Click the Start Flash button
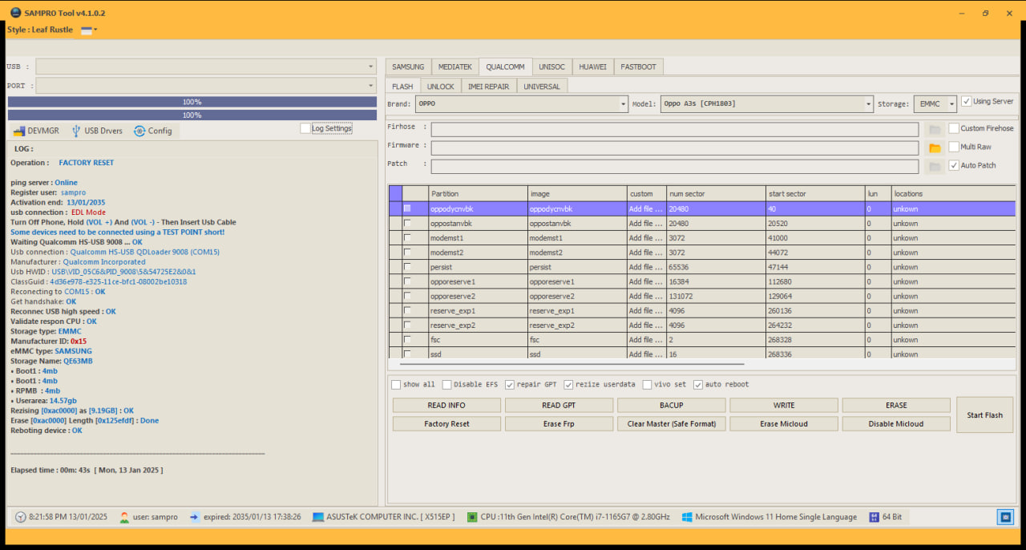Viewport: 1026px width, 550px height. click(x=985, y=415)
